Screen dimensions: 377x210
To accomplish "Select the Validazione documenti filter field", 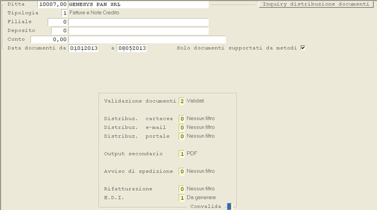I will (x=182, y=101).
